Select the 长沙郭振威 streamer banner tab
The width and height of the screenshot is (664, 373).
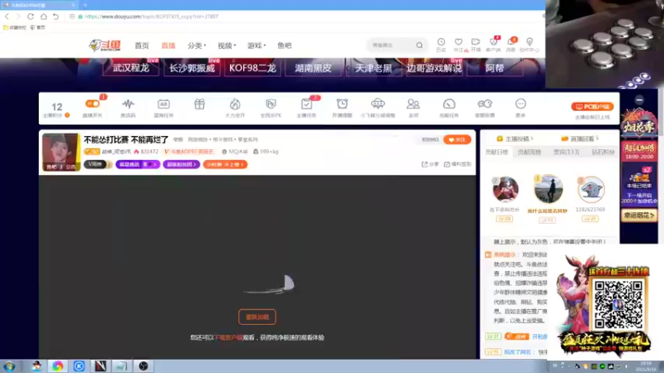click(192, 68)
